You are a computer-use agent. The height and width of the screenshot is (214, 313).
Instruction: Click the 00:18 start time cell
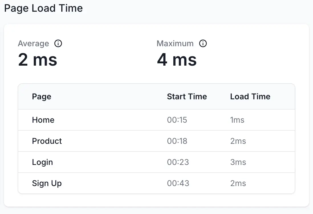[x=177, y=141]
